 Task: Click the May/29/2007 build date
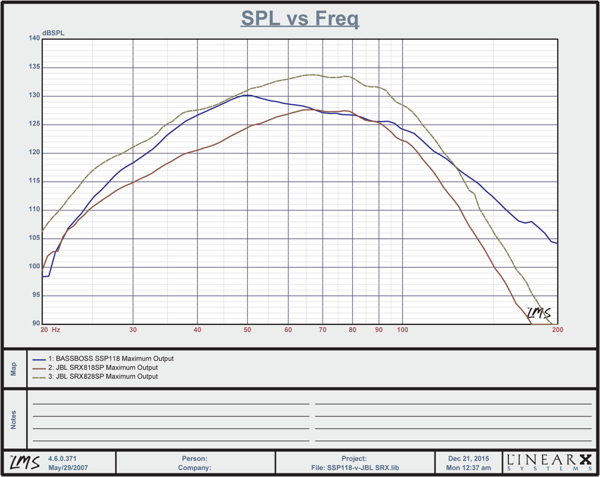click(67, 468)
